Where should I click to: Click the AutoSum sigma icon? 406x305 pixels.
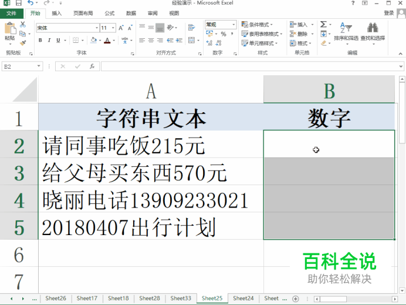[323, 24]
